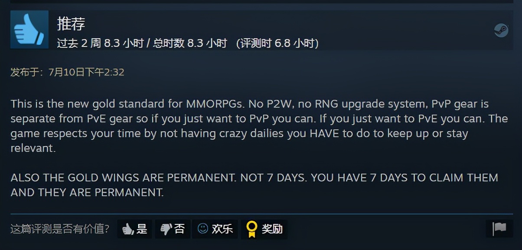Click the Steam logo in review header
522x250 pixels.
pos(501,30)
